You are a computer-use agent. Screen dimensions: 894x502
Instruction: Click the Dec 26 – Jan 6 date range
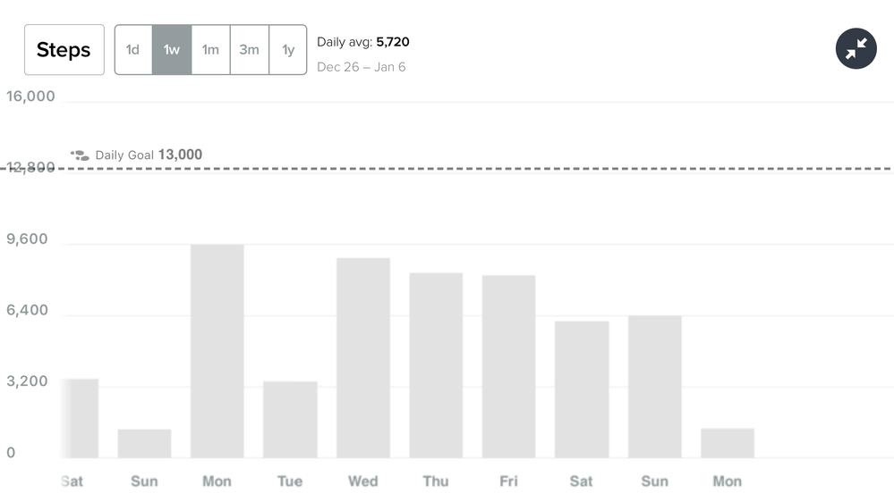[361, 67]
